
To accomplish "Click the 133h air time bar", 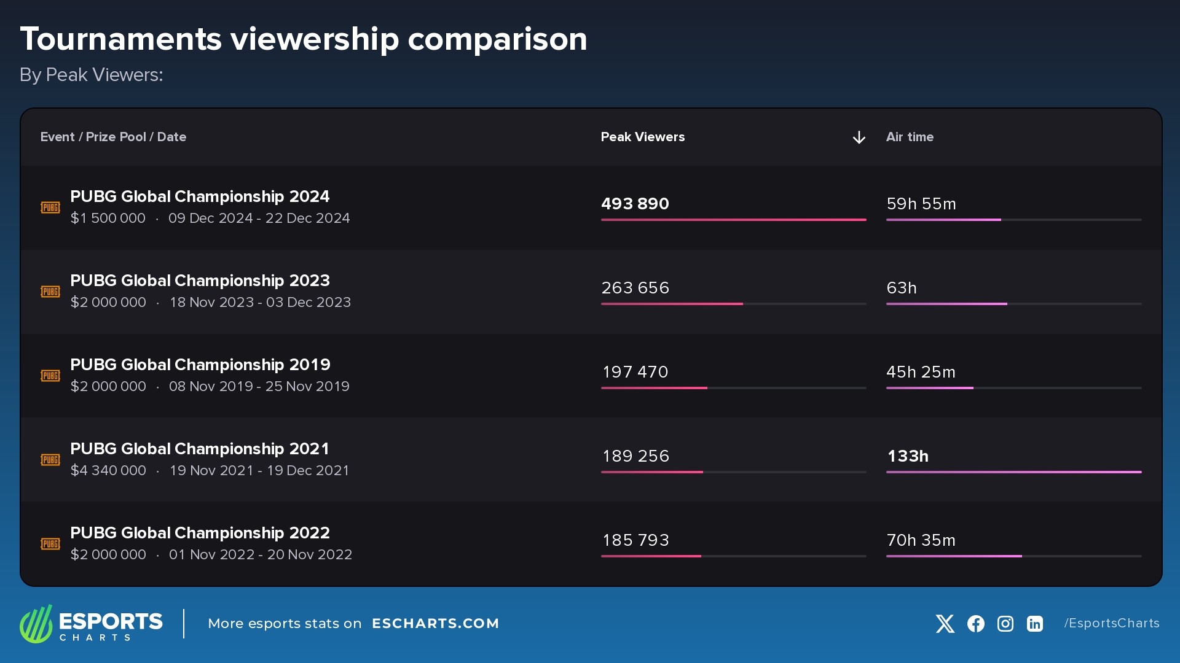I will 1013,471.
